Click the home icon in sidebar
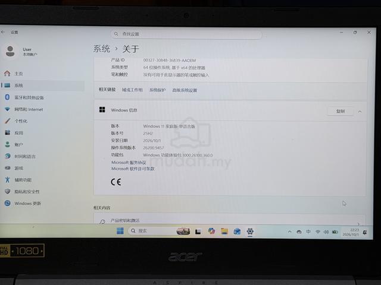 click(7, 73)
